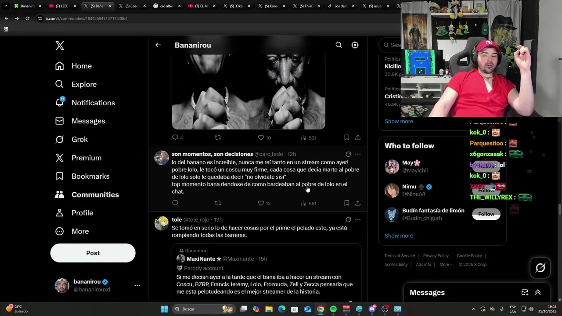Bookmark the carc_fede post
This screenshot has height=316, width=562.
[x=346, y=203]
